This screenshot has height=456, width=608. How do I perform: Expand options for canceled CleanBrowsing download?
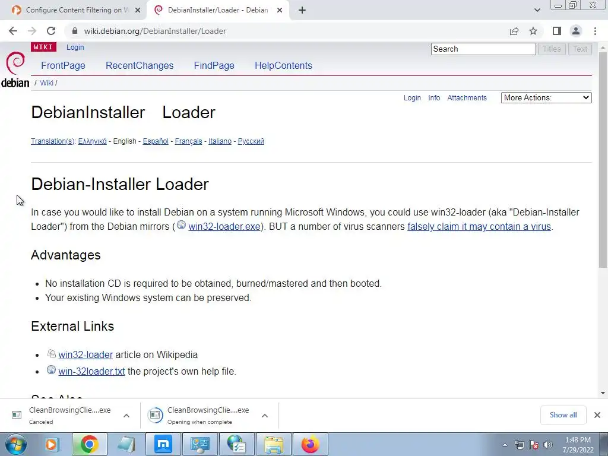(x=126, y=416)
